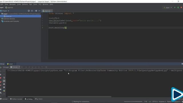Viewport: 183px width, 103px height.
Task: Open the Run menu
Action: pyautogui.click(x=31, y=4)
